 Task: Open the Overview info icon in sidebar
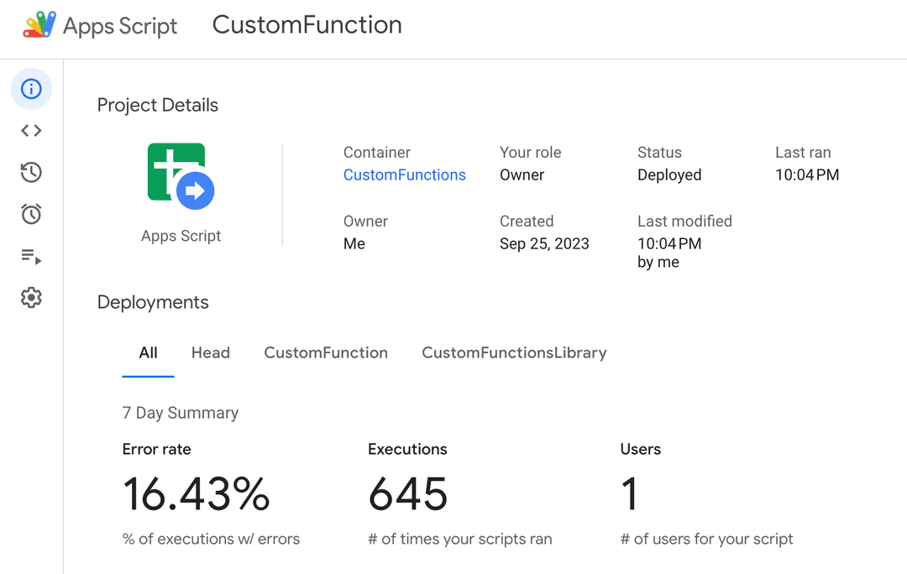click(31, 89)
